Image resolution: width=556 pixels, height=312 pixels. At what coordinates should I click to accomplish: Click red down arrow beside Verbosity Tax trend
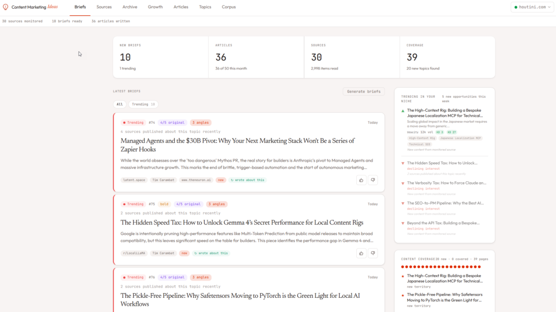(403, 183)
